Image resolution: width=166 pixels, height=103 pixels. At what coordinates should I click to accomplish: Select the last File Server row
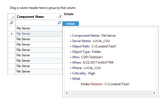click(39, 71)
